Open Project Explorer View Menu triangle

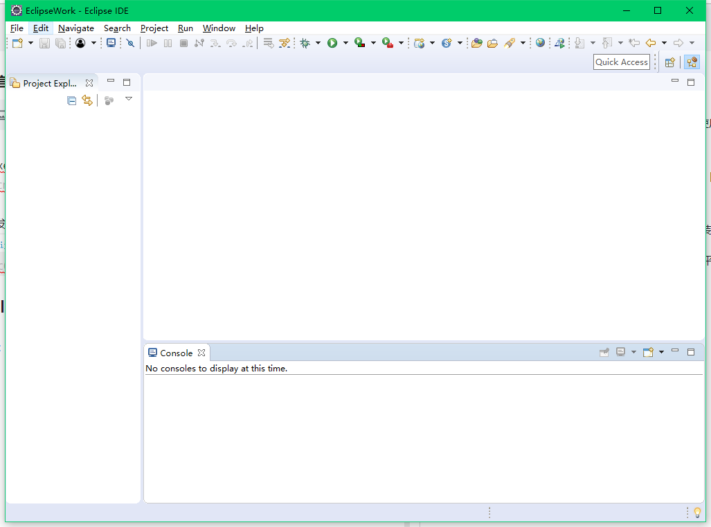click(x=129, y=99)
